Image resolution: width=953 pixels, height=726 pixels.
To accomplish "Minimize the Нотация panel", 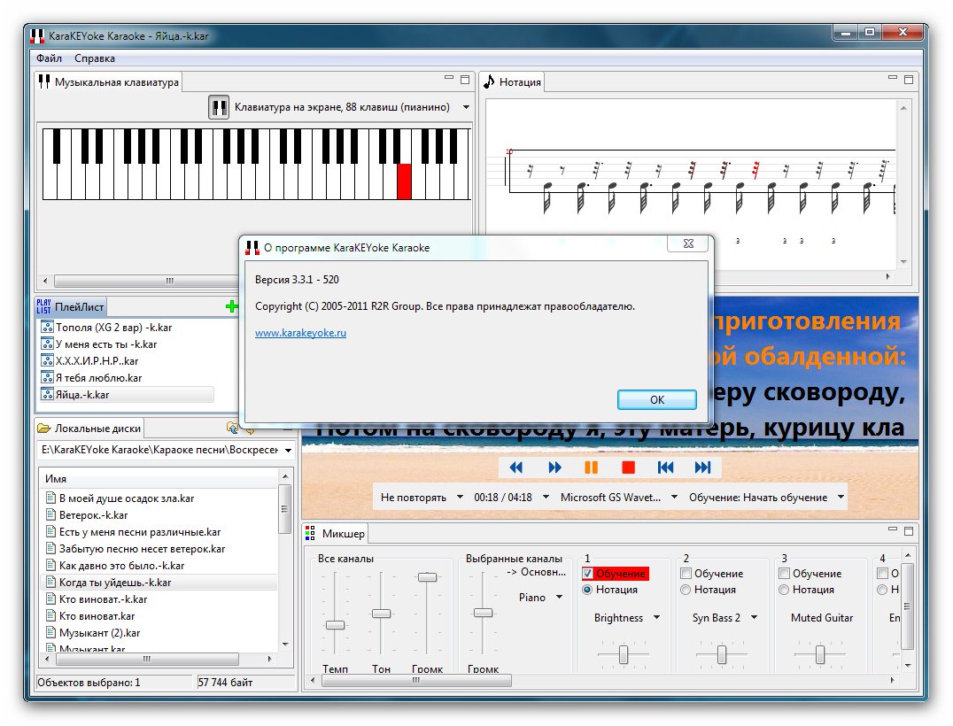I will pos(893,79).
